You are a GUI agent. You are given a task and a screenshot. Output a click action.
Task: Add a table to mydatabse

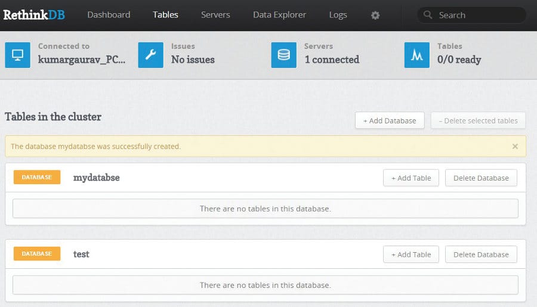click(411, 178)
